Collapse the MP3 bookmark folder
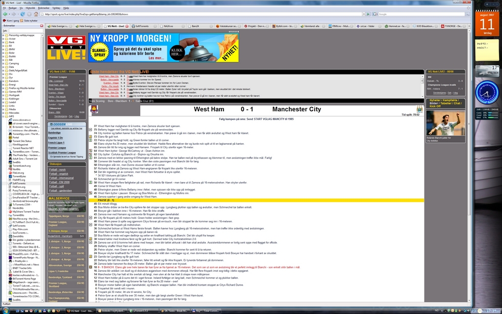This screenshot has height=314, width=502. pos(3,116)
